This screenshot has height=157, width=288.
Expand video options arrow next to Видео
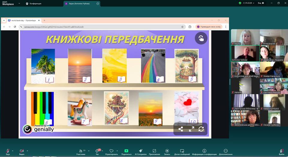tap(27, 151)
